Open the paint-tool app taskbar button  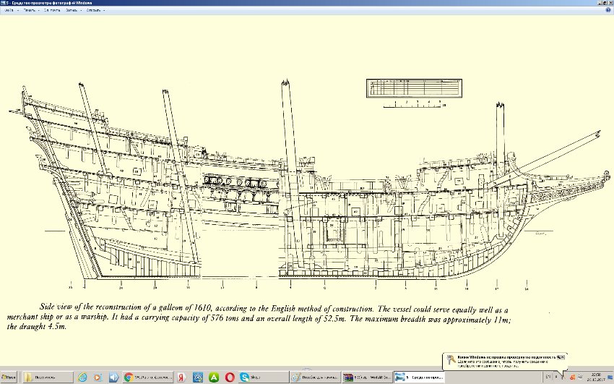coord(315,377)
